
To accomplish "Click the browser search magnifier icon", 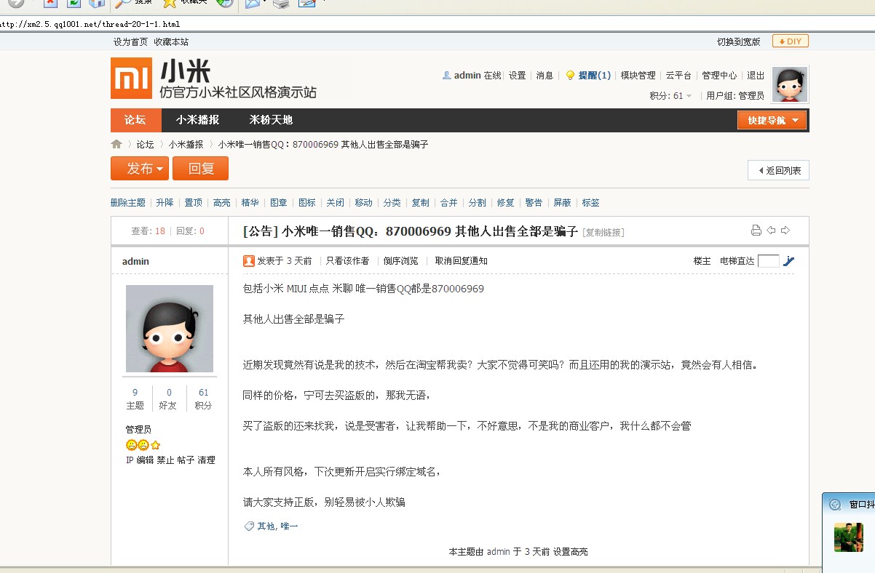I will coord(123,4).
